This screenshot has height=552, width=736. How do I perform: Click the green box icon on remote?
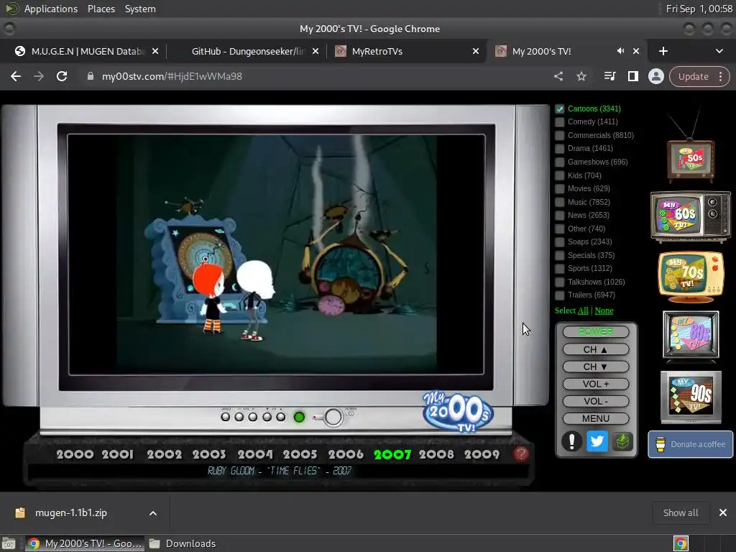pyautogui.click(x=622, y=441)
